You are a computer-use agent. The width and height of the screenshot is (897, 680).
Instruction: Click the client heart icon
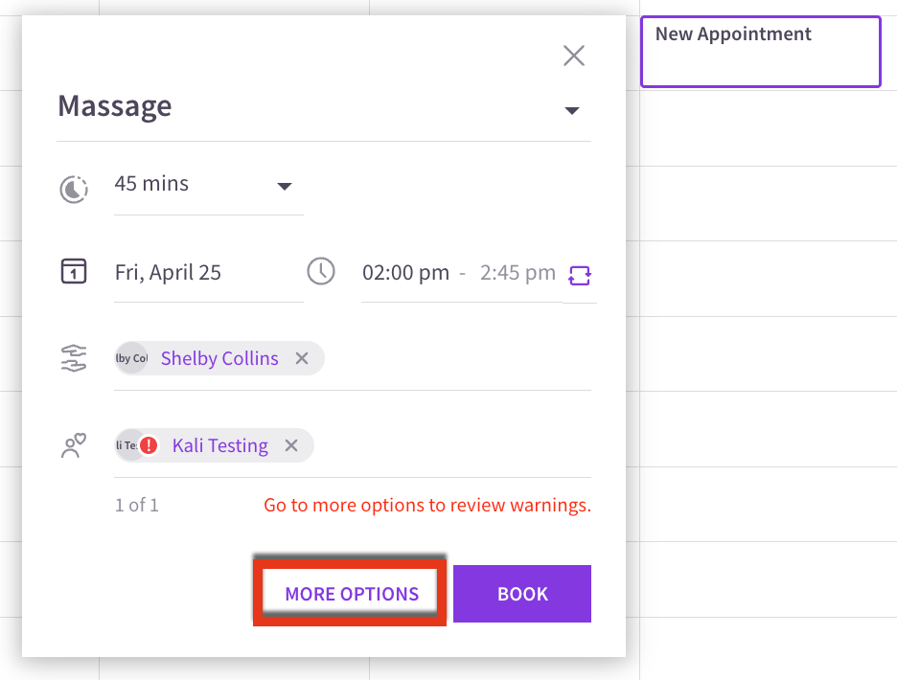pyautogui.click(x=74, y=445)
